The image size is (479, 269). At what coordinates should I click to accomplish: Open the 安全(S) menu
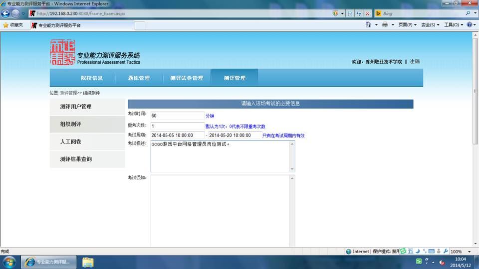pyautogui.click(x=430, y=25)
